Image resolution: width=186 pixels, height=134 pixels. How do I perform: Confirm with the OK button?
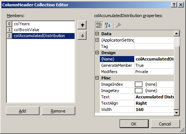click(134, 124)
